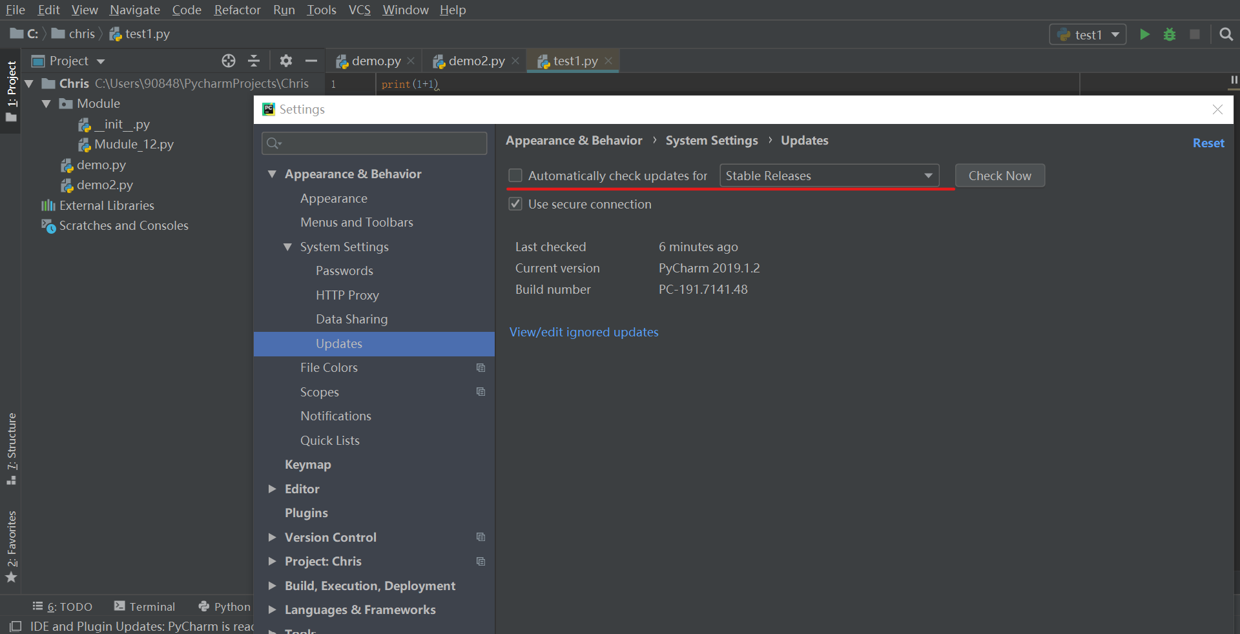Viewport: 1240px width, 634px height.
Task: Open the test1 run configuration dropdown
Action: pos(1088,34)
